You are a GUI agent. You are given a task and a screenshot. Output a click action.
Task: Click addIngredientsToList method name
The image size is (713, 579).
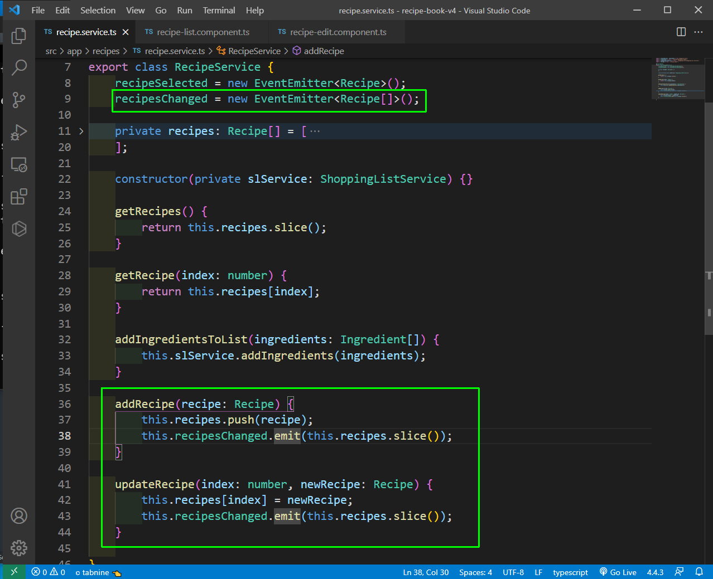click(181, 340)
